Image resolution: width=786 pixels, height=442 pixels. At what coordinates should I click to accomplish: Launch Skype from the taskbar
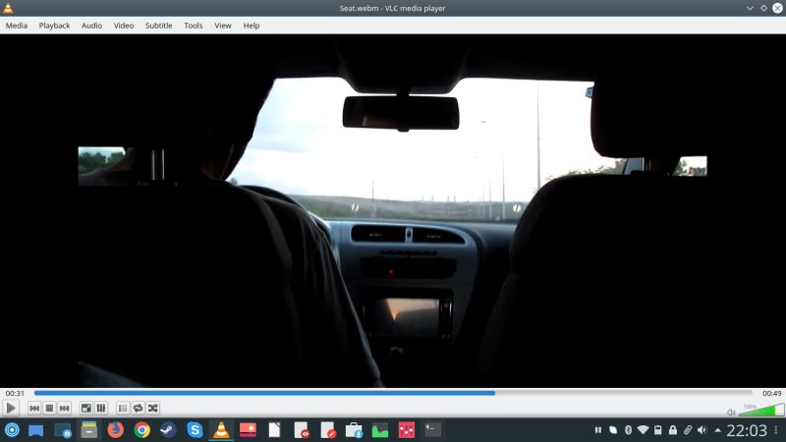195,430
